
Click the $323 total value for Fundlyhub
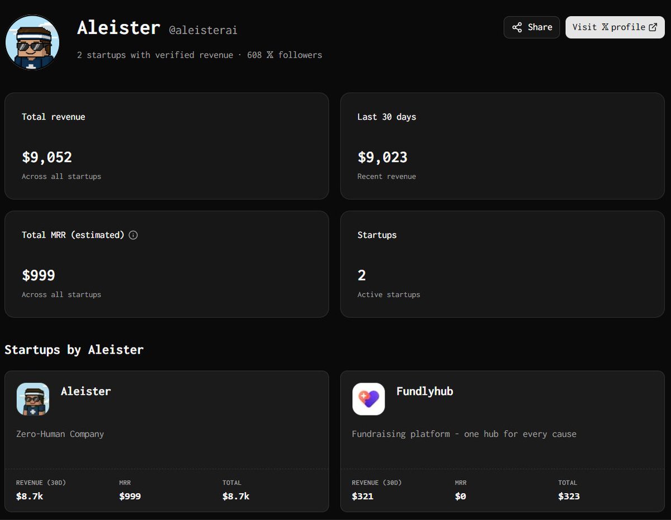[x=569, y=496]
